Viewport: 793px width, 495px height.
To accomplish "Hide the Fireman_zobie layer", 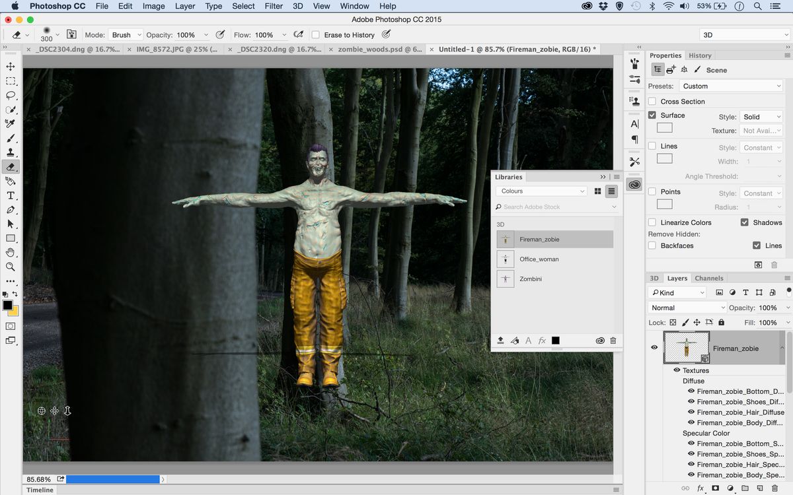I will click(654, 346).
